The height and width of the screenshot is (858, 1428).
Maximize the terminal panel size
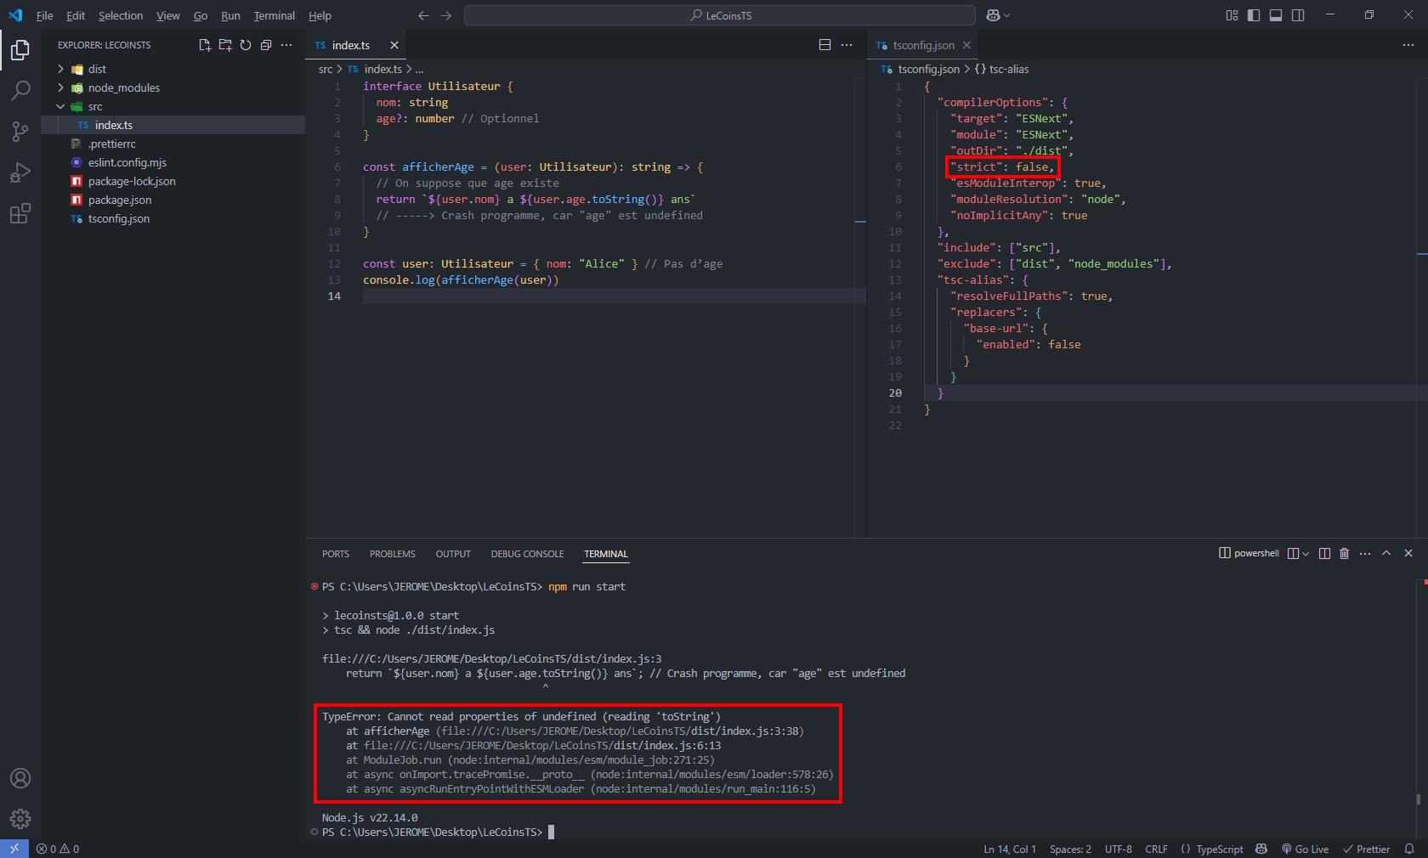1386,553
